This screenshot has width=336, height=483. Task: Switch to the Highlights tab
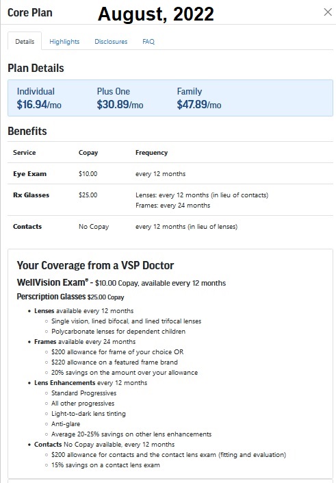[64, 42]
